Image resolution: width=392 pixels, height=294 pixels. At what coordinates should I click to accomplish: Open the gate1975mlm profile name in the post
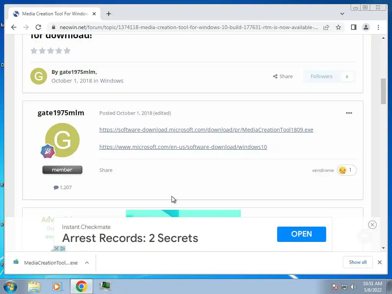pyautogui.click(x=61, y=113)
